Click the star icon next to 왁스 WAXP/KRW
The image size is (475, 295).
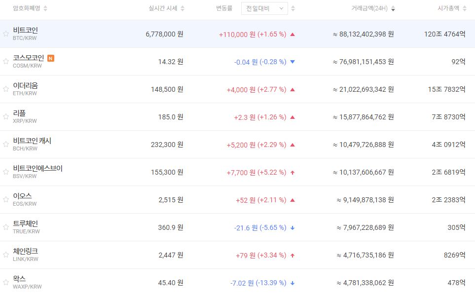pyautogui.click(x=6, y=283)
